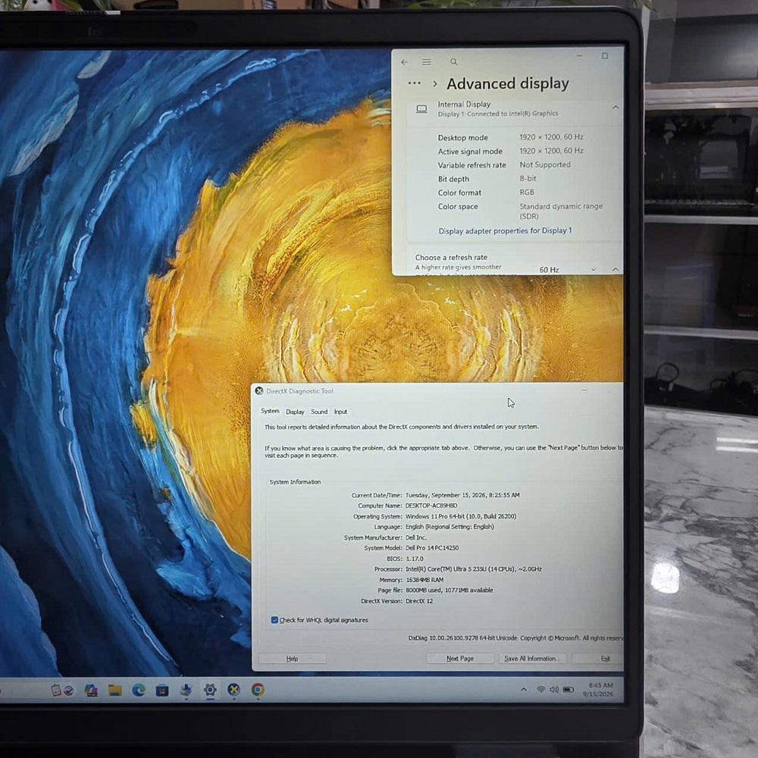Screen dimensions: 758x758
Task: Click the Internal Display monitor icon
Action: tap(421, 109)
